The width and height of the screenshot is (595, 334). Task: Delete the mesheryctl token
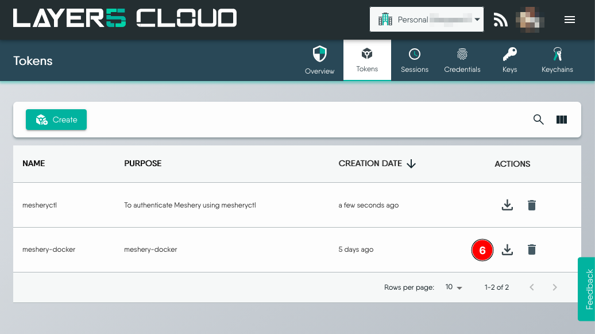coord(532,205)
